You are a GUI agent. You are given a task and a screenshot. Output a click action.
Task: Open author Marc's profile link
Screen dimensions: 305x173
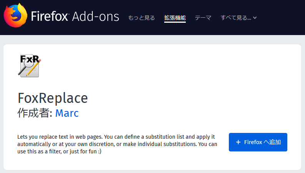(x=67, y=113)
